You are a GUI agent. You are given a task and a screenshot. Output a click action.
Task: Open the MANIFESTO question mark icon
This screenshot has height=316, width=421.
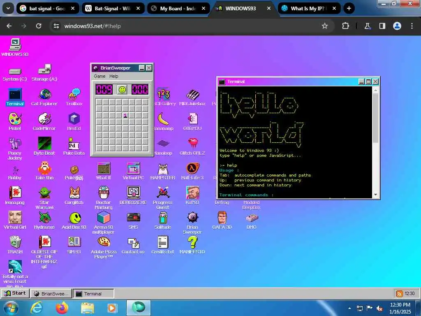192,245
